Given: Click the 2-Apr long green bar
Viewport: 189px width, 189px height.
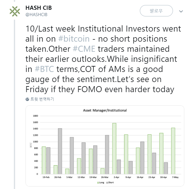Looking at the screenshot, I should pyautogui.click(x=114, y=149).
